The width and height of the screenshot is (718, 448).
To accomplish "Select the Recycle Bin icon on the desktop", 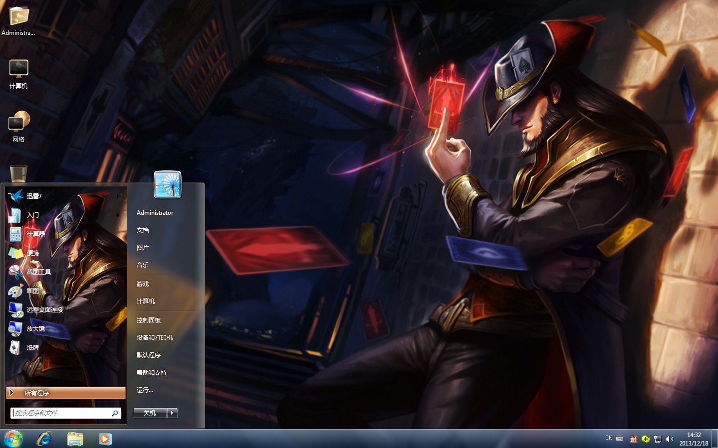I will 18,174.
